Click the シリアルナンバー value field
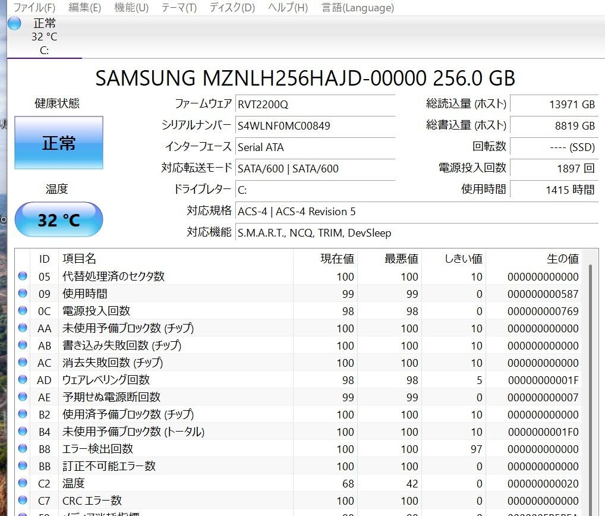The height and width of the screenshot is (516, 605). [x=315, y=125]
